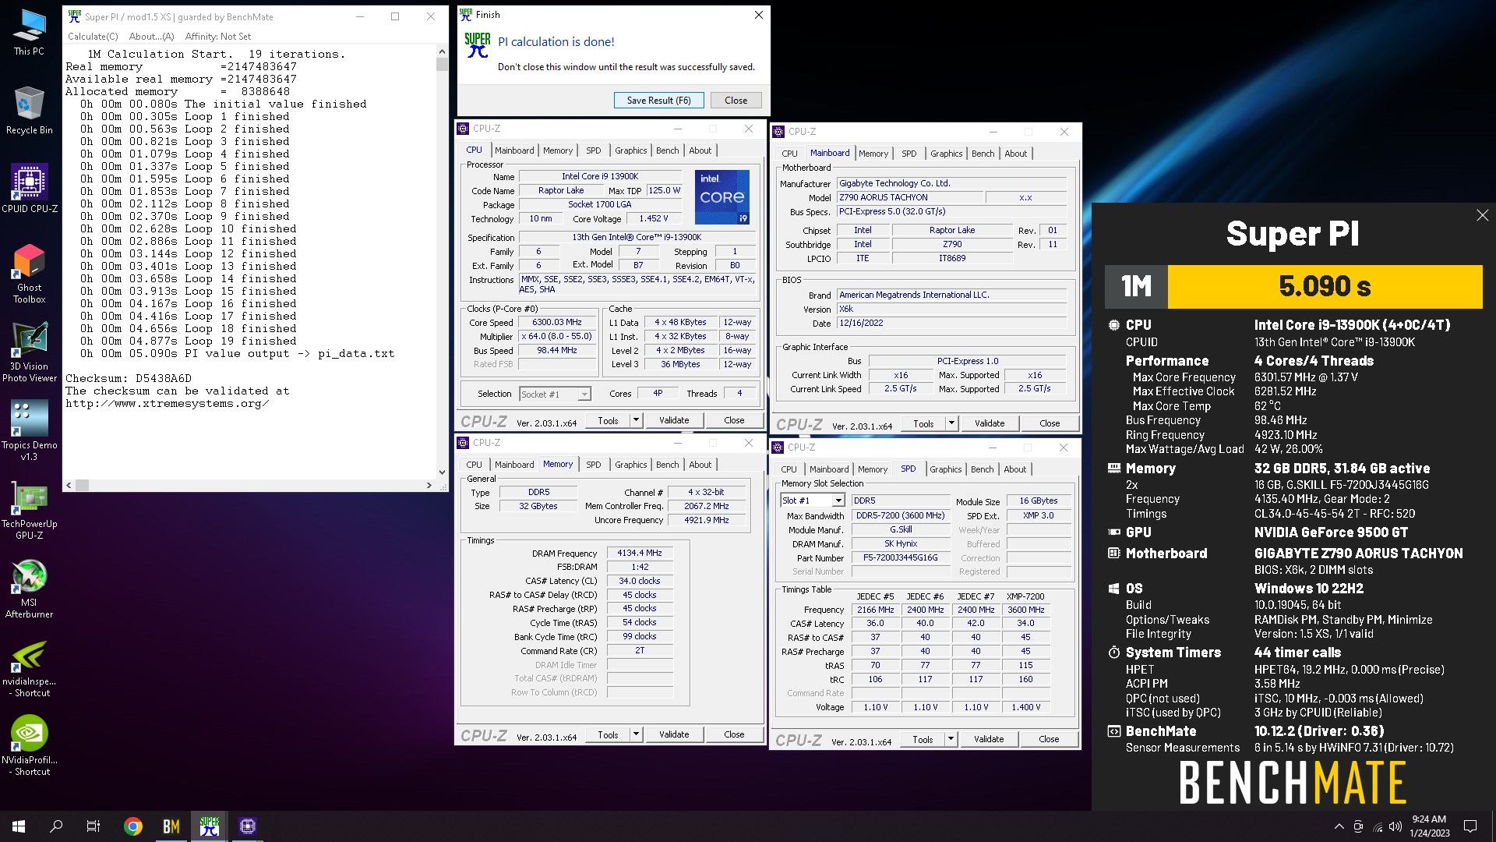This screenshot has width=1496, height=842.
Task: Launch TechPowerUp GPU-Z shortcut
Action: (30, 511)
